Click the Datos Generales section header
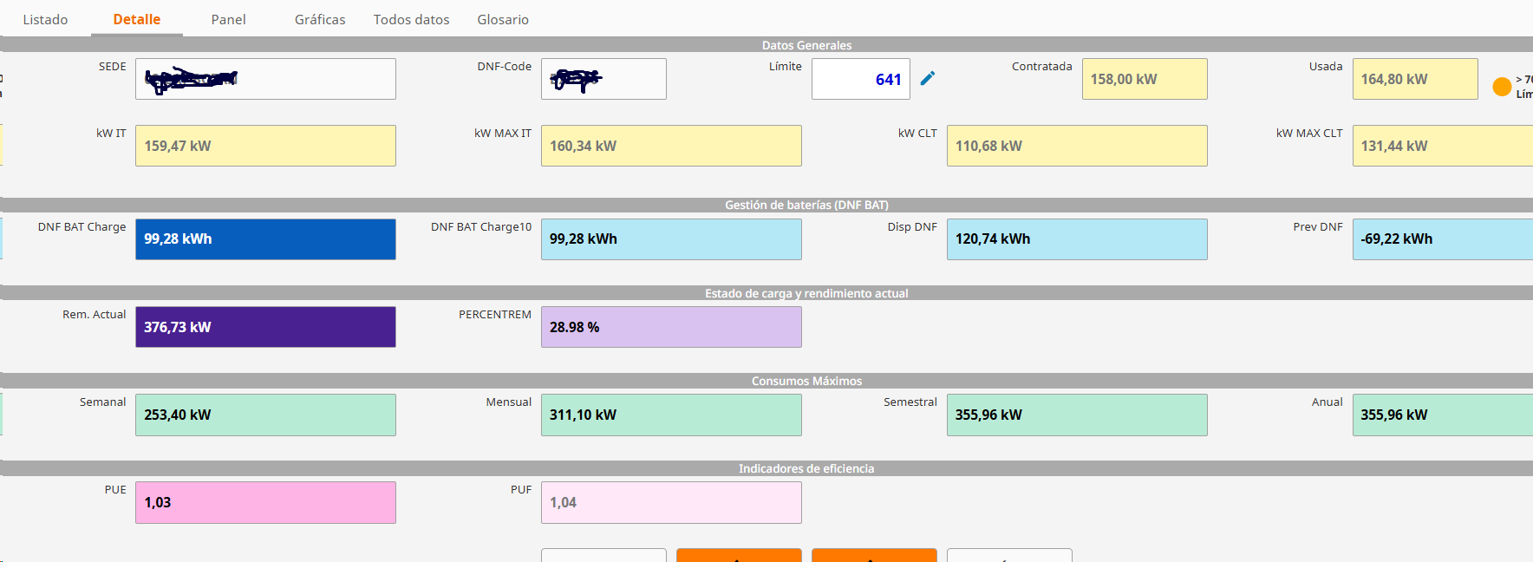Screen dimensions: 1533x562 (806, 45)
